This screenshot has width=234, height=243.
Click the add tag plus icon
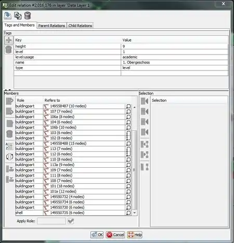(x=9, y=40)
